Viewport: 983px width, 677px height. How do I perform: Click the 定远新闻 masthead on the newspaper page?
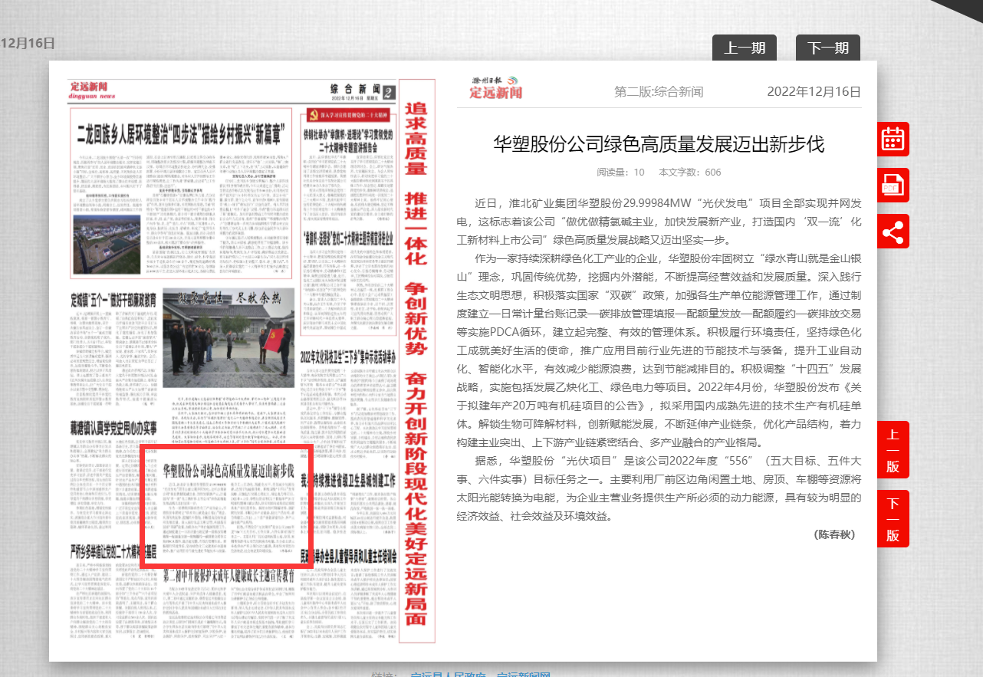[93, 90]
